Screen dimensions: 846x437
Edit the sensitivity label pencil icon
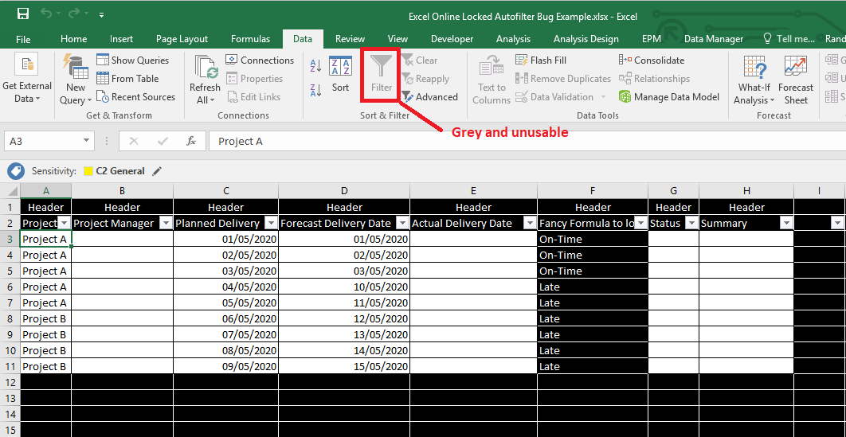[156, 171]
